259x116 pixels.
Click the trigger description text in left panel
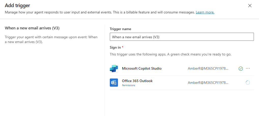51,40
